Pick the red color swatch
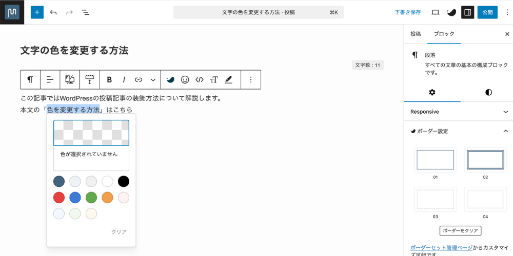 (x=59, y=198)
